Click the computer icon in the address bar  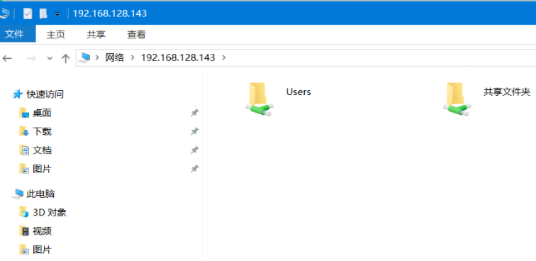tap(84, 58)
